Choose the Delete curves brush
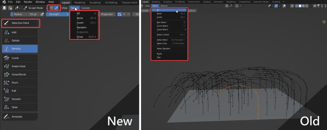327x130 pixels. pos(20,41)
